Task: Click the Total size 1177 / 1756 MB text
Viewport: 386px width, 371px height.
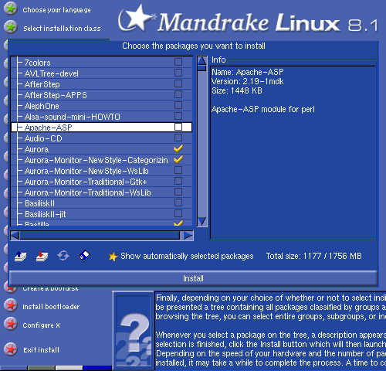Action: [x=313, y=256]
